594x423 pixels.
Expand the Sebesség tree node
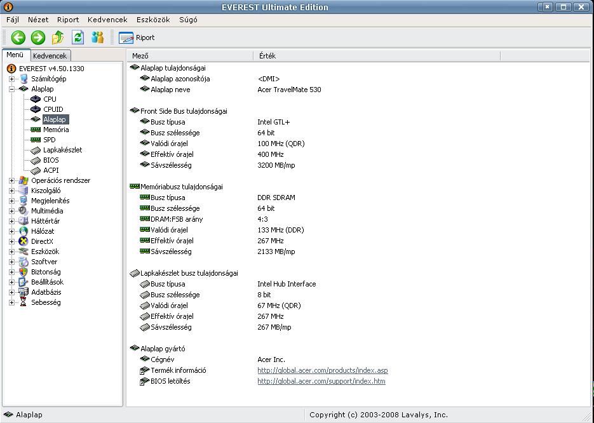(11, 302)
